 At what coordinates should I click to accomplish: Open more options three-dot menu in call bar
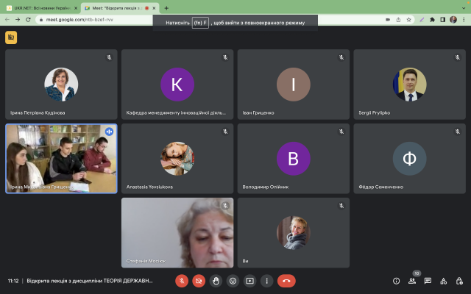click(x=266, y=281)
